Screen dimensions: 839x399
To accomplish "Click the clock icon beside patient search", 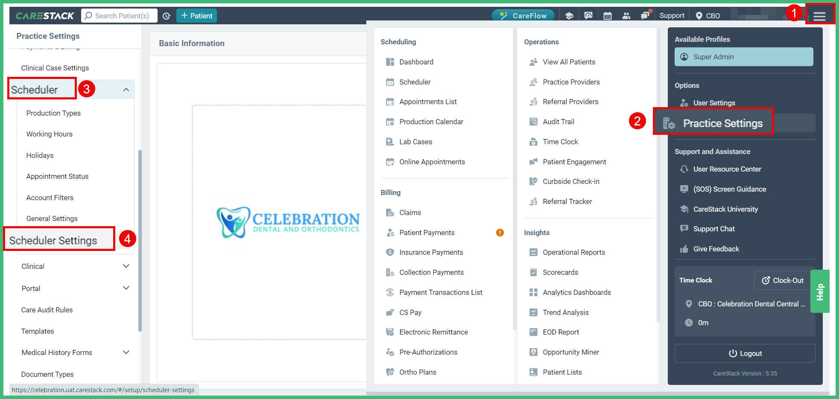I will point(167,15).
